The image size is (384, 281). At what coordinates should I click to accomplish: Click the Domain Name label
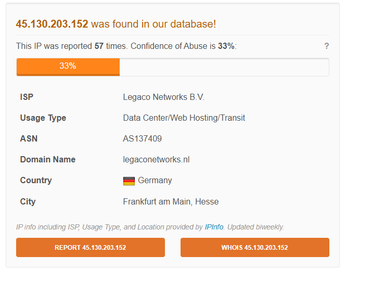(x=48, y=160)
